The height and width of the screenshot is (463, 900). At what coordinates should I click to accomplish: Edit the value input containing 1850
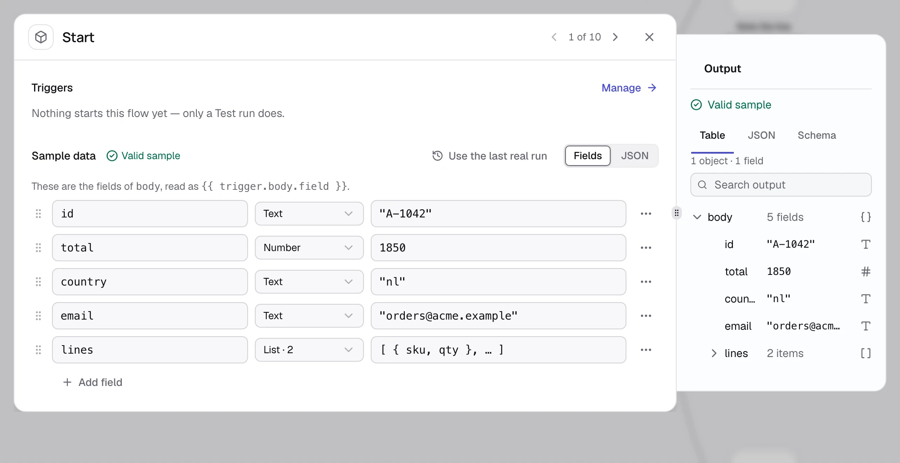(x=498, y=248)
